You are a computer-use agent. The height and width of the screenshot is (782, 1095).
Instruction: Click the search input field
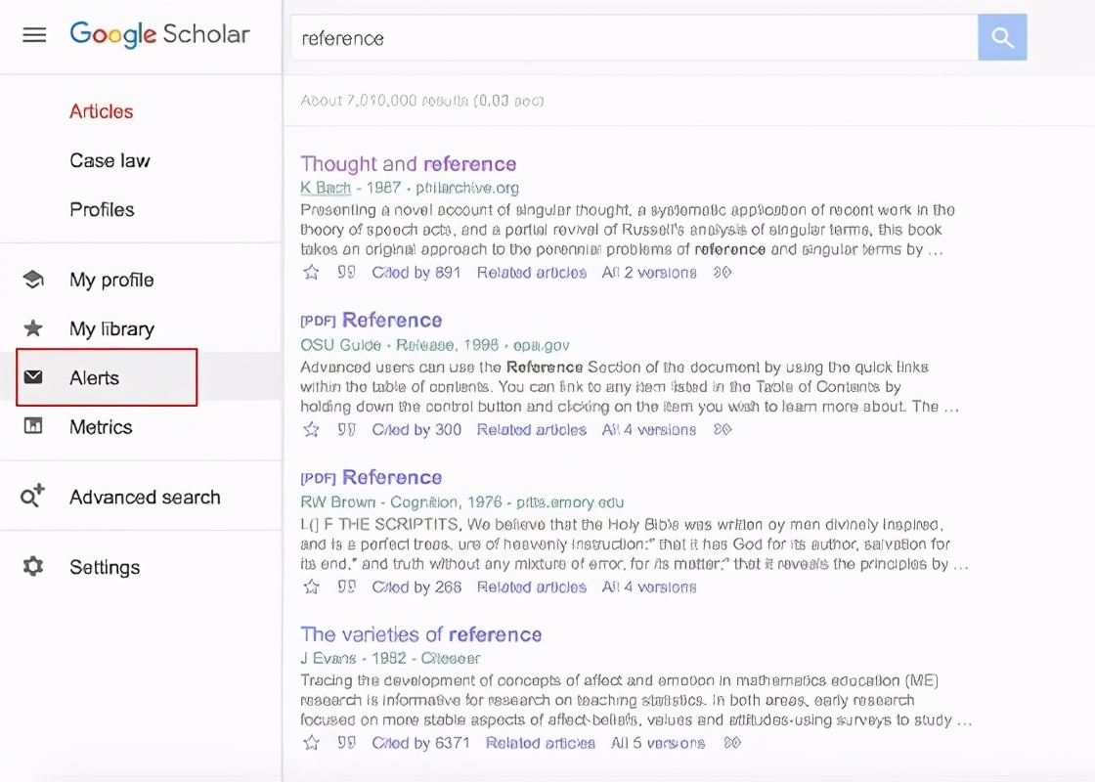click(634, 38)
